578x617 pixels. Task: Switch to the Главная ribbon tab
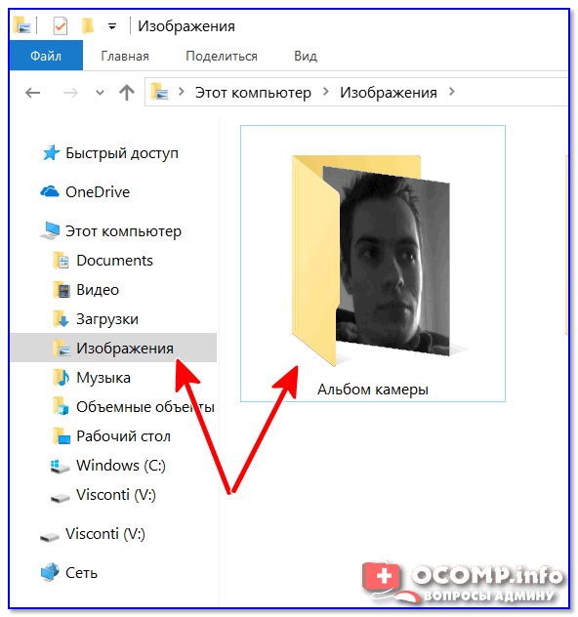pyautogui.click(x=125, y=57)
